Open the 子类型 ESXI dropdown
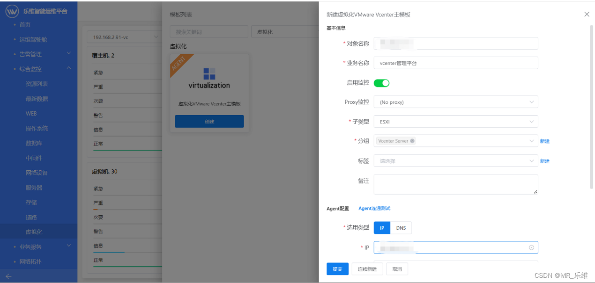595x283 pixels. (456, 122)
